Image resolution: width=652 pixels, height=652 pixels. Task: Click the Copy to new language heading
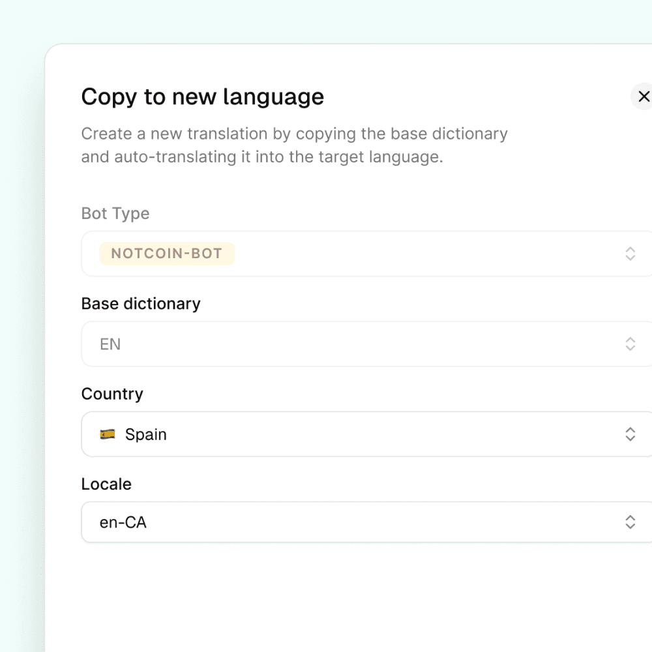point(202,96)
